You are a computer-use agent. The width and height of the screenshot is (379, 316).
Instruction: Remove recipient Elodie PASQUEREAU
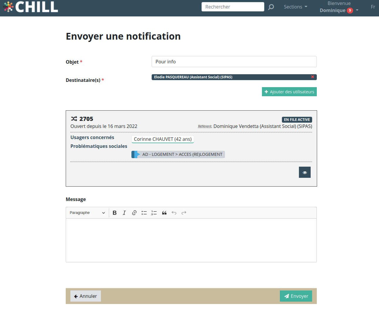(312, 77)
